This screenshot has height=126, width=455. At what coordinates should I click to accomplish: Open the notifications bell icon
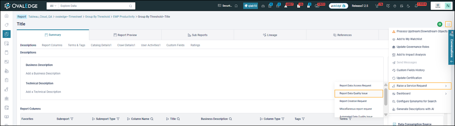416,6
